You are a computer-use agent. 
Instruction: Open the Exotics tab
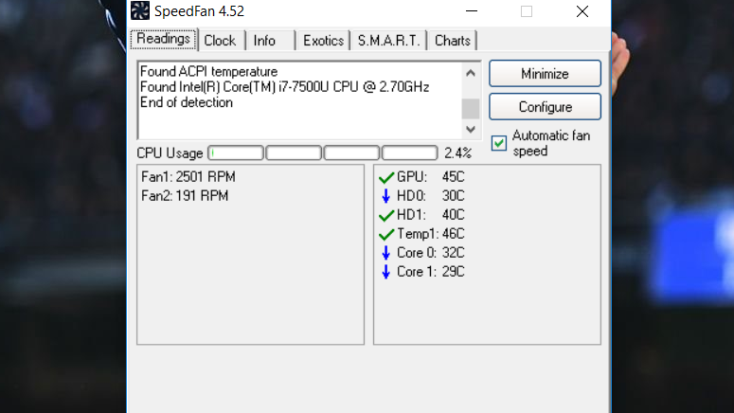point(324,41)
